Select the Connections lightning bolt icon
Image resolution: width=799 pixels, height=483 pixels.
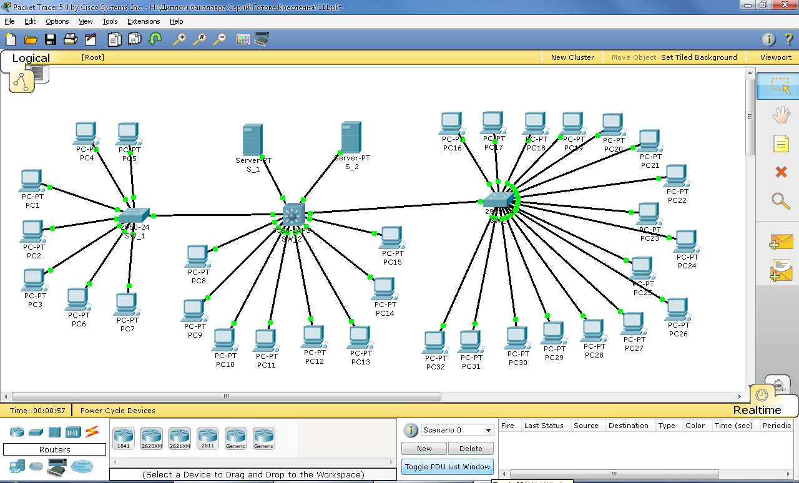click(92, 431)
